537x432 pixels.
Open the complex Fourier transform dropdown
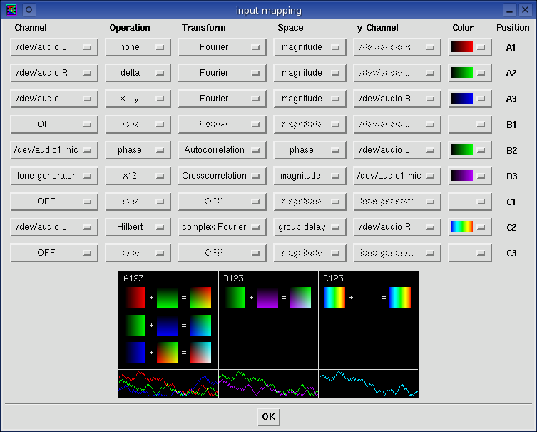(221, 227)
